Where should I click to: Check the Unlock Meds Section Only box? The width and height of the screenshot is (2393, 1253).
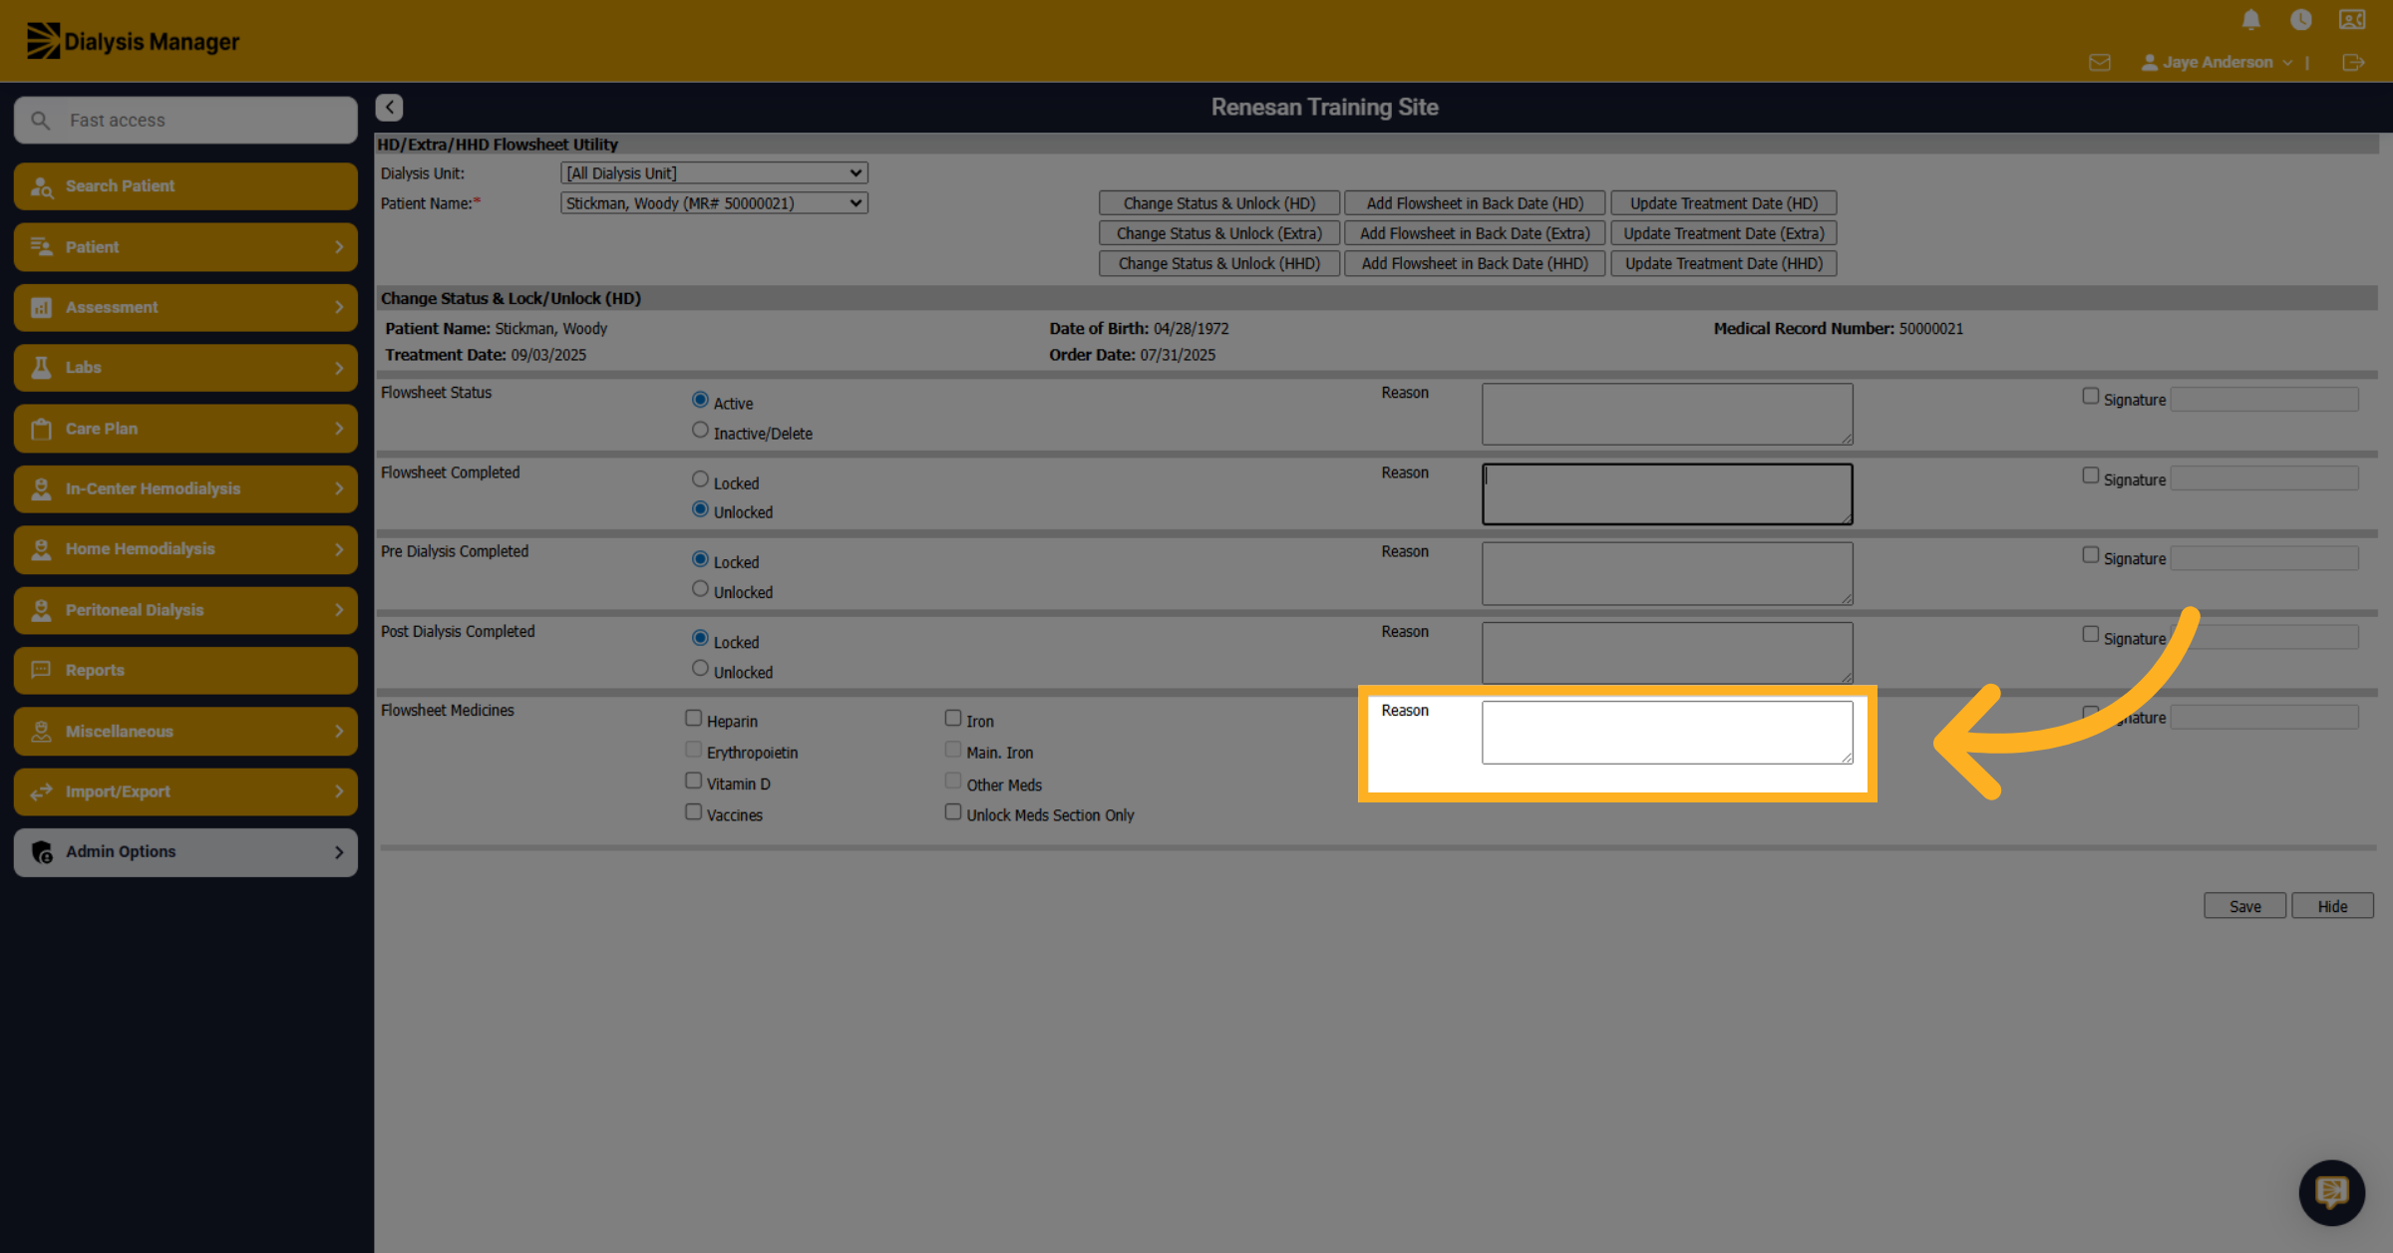point(953,812)
